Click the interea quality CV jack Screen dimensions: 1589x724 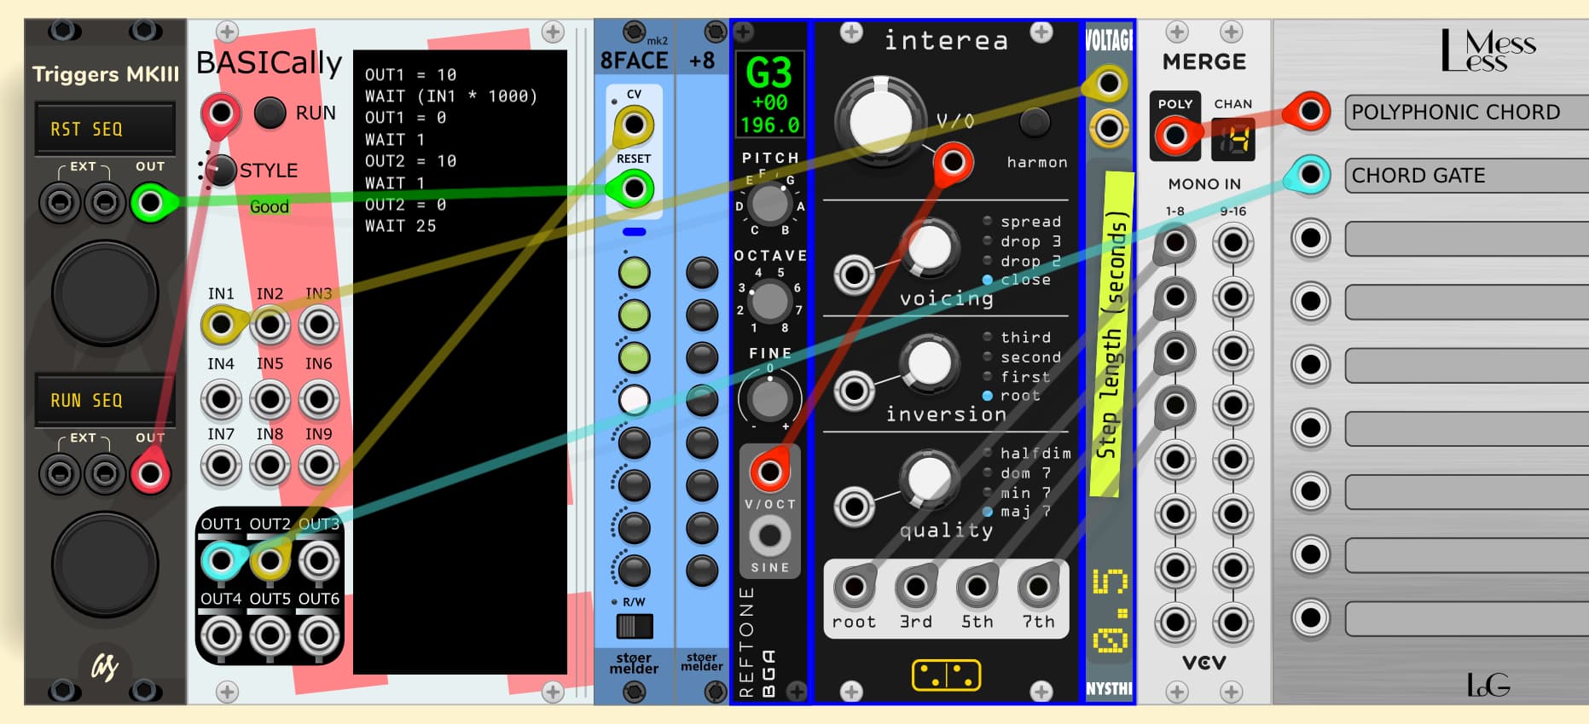(x=854, y=506)
